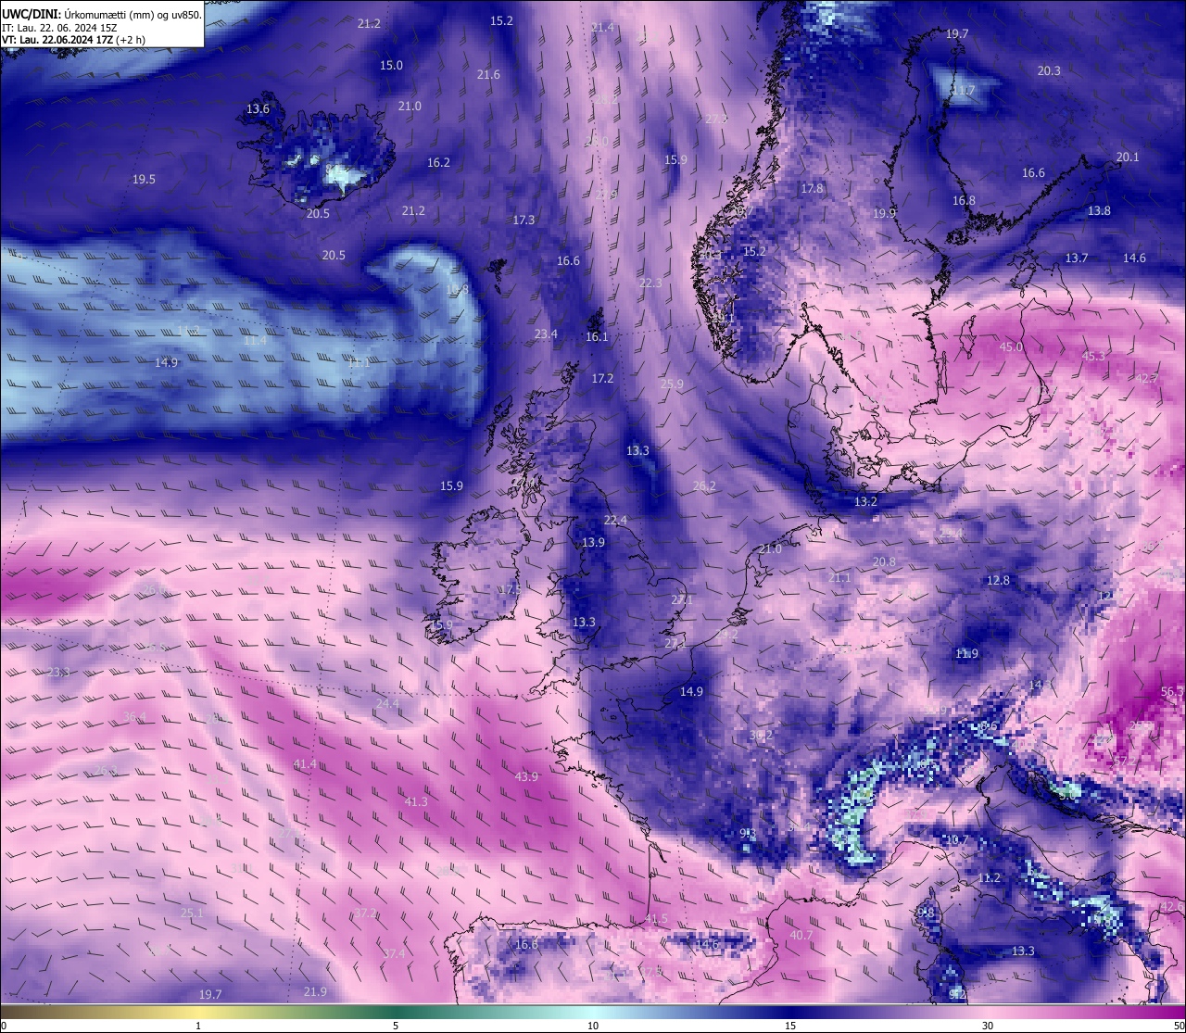Click the 17.8 value over Scandinavia
This screenshot has width=1186, height=1033.
812,189
